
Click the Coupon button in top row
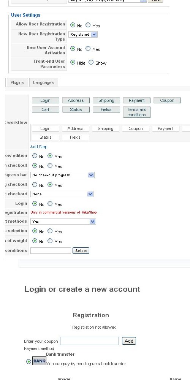(x=167, y=100)
